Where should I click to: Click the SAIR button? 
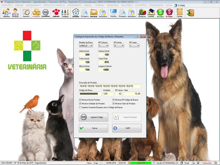pyautogui.click(x=127, y=128)
